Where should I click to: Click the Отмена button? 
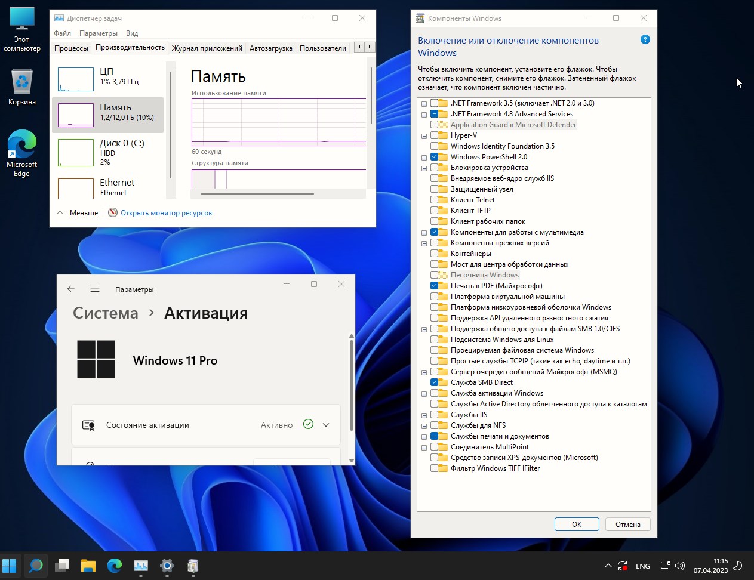coord(627,524)
